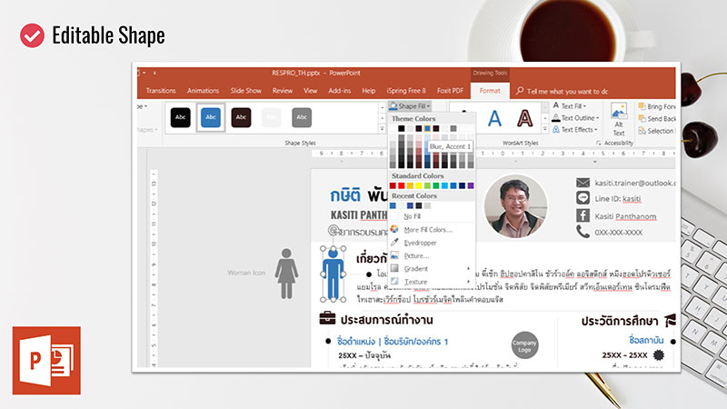Expand the Texture submenu
Viewport: 727px width, 409px height.
tap(416, 282)
